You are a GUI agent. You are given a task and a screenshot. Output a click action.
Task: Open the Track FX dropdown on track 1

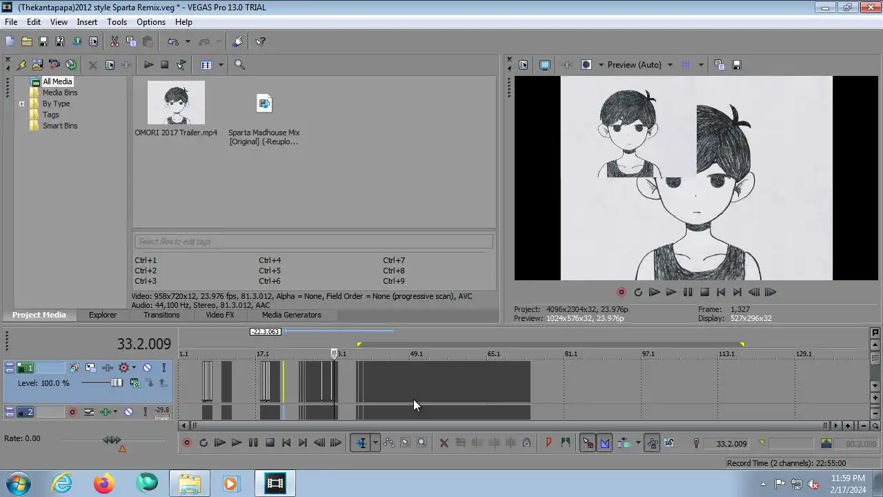point(134,368)
